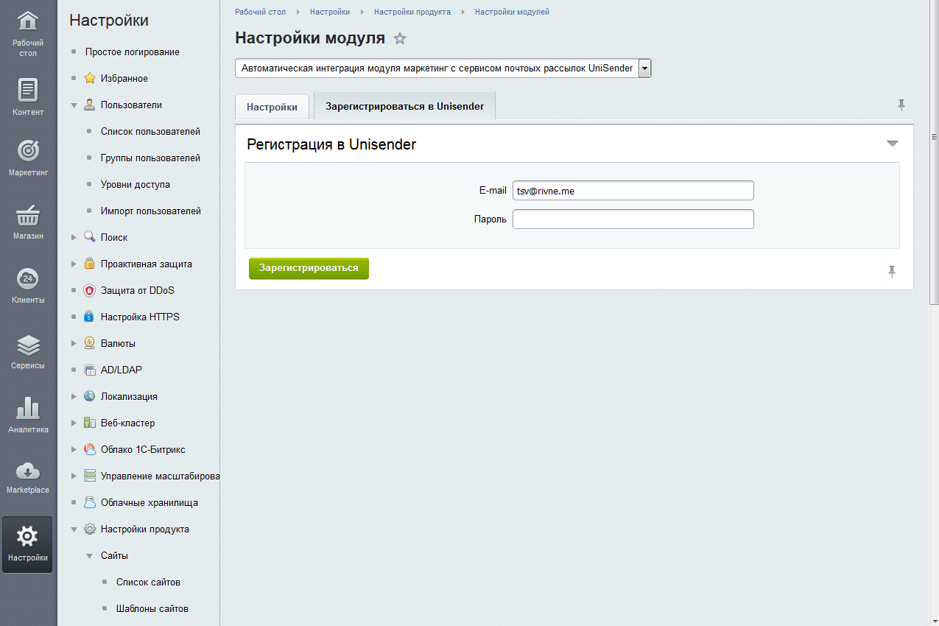Image resolution: width=939 pixels, height=626 pixels.
Task: Click the Пароль input field
Action: [633, 219]
